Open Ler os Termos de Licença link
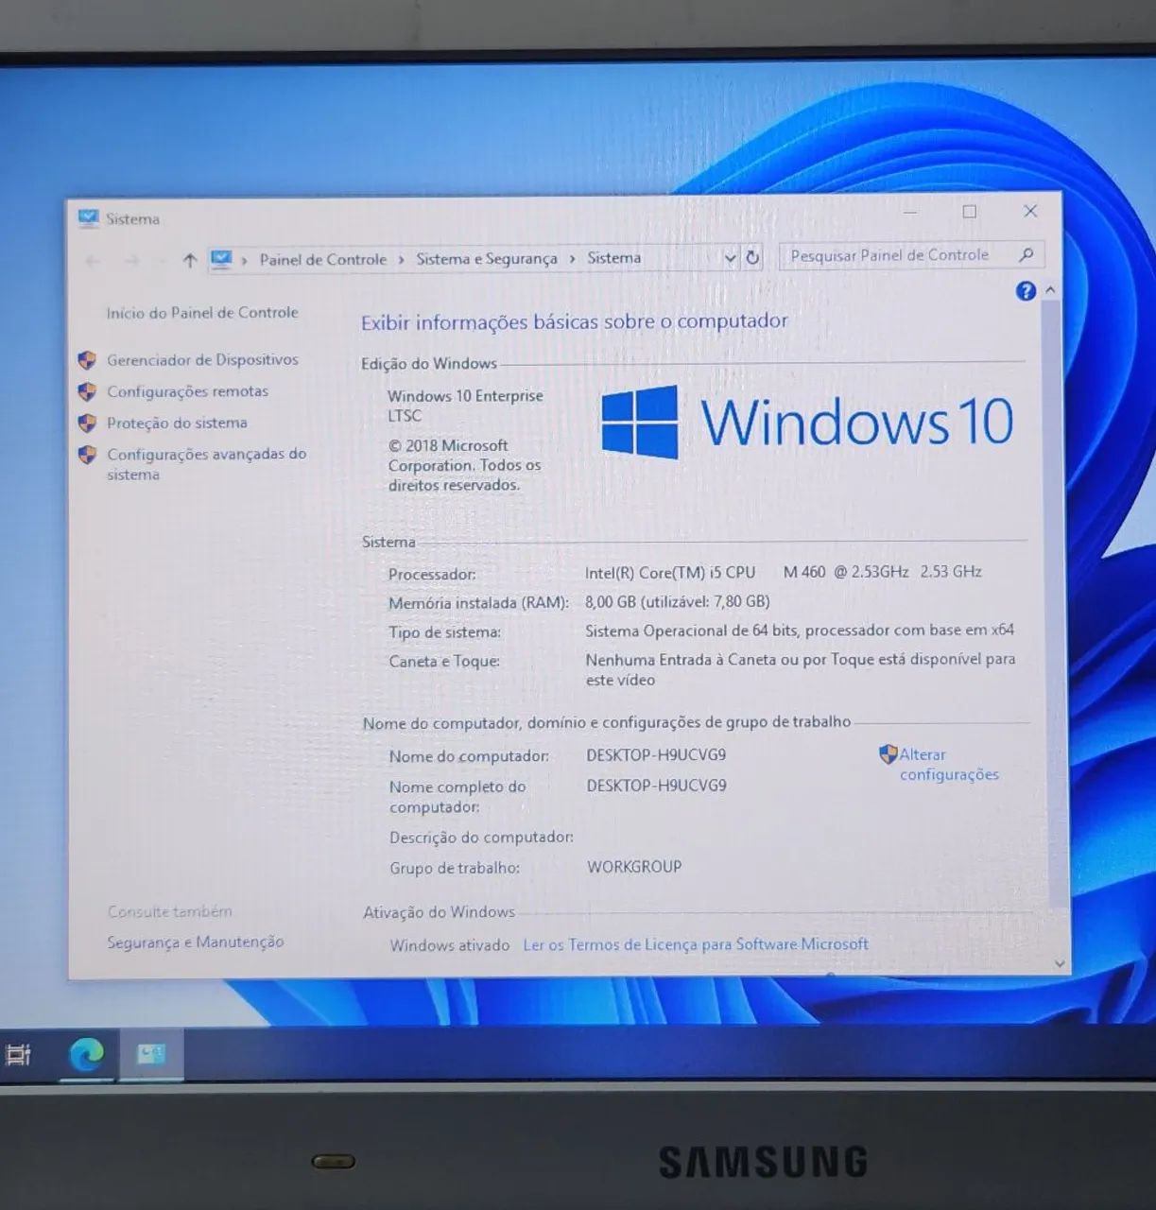The image size is (1156, 1210). (696, 944)
